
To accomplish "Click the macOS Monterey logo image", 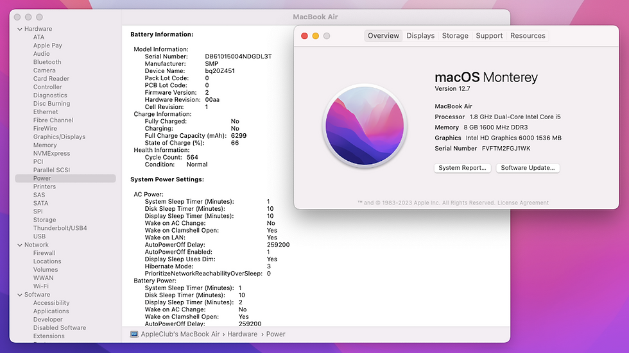I will tap(365, 126).
